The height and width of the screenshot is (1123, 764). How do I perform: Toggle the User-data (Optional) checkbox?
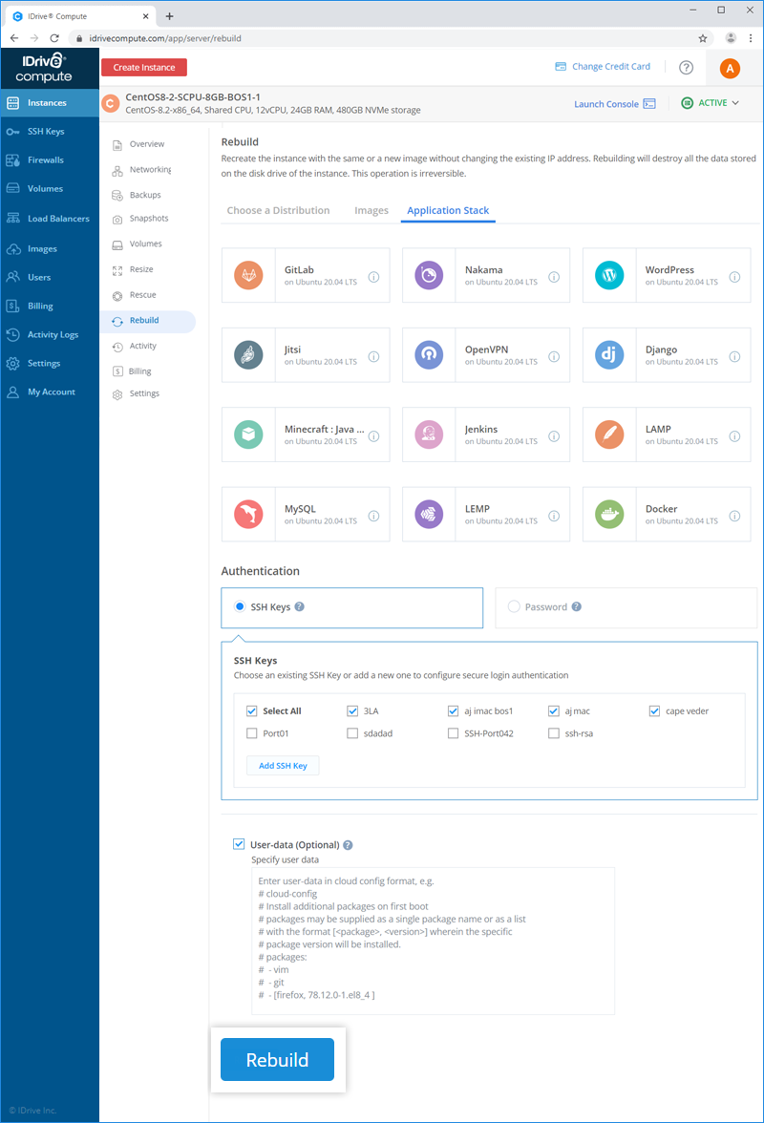click(239, 844)
